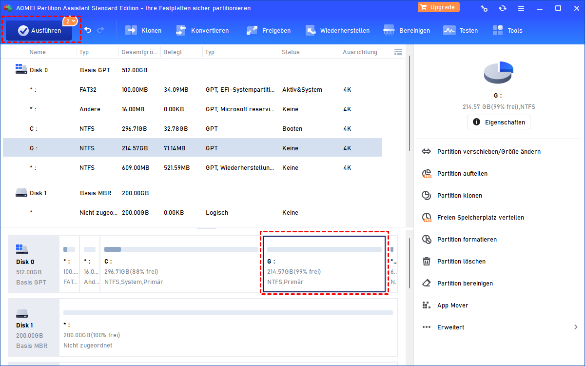Open the Bereinigen tool
The height and width of the screenshot is (366, 585).
(407, 30)
